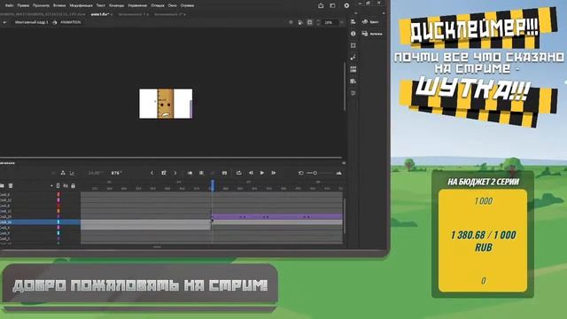
Task: Click the back arrow in the edit bar
Action: click(x=5, y=22)
